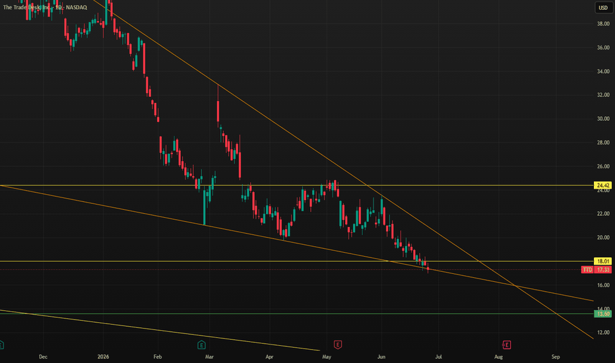Click the Mar label on time axis
Viewport: 615px width, 363px height.
tap(209, 356)
